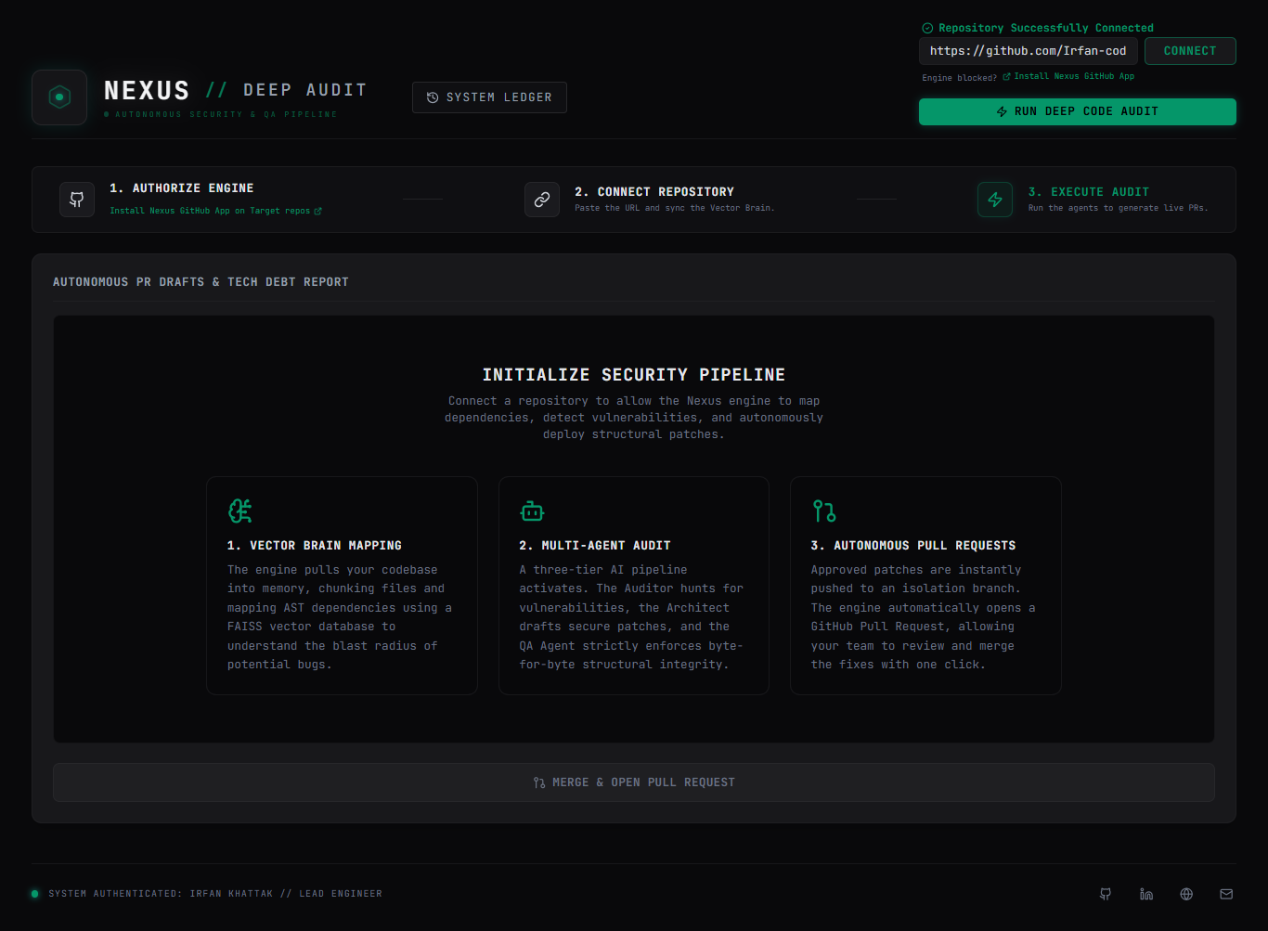
Task: Run the deep code audit
Action: (1078, 111)
